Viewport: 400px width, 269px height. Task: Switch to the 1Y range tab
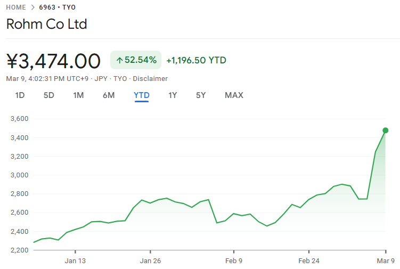(x=173, y=95)
